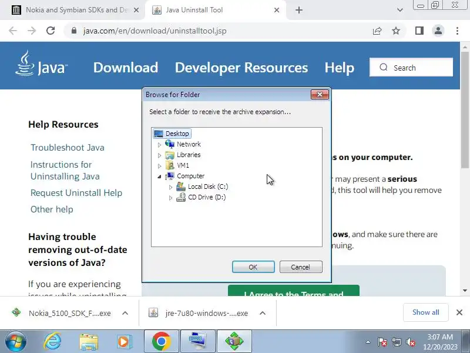Toggle the browser side panel
Screen dimensions: 470x353
tap(419, 31)
